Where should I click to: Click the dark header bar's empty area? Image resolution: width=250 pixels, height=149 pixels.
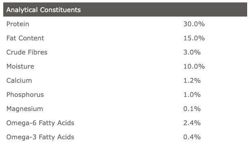point(164,10)
